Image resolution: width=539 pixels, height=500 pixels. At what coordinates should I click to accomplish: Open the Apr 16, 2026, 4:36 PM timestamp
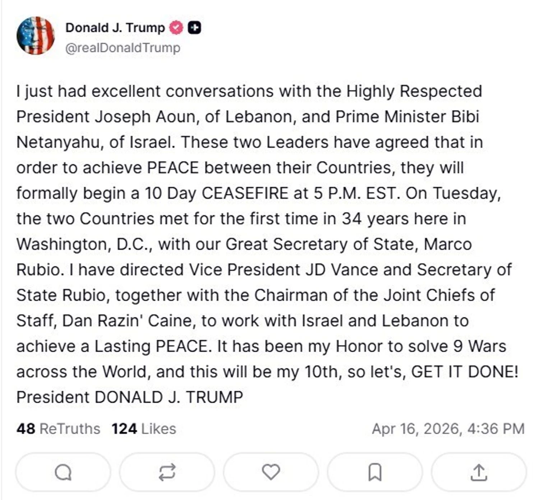(448, 429)
